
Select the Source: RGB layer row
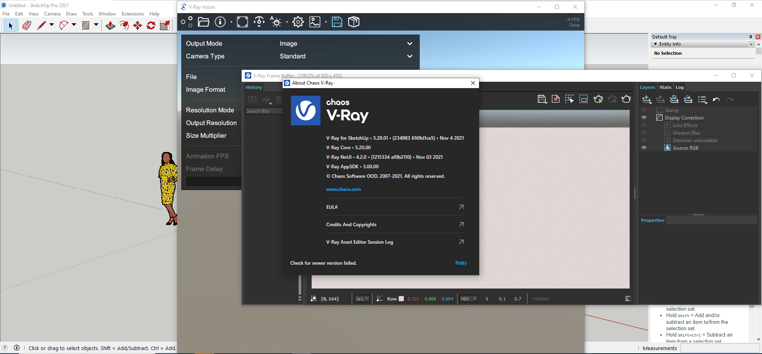click(x=698, y=148)
